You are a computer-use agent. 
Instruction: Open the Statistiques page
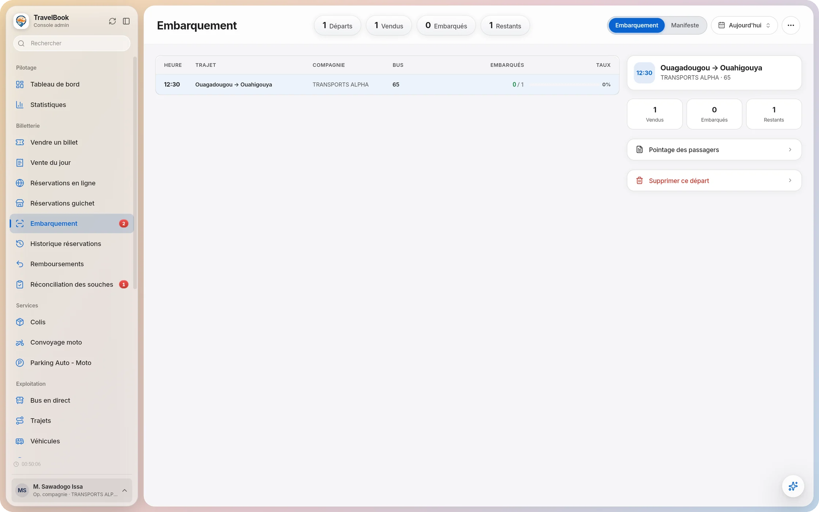[x=72, y=105]
